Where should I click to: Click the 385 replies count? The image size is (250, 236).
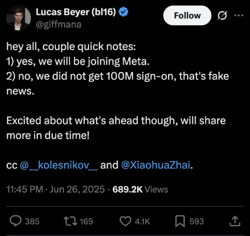[32, 221]
